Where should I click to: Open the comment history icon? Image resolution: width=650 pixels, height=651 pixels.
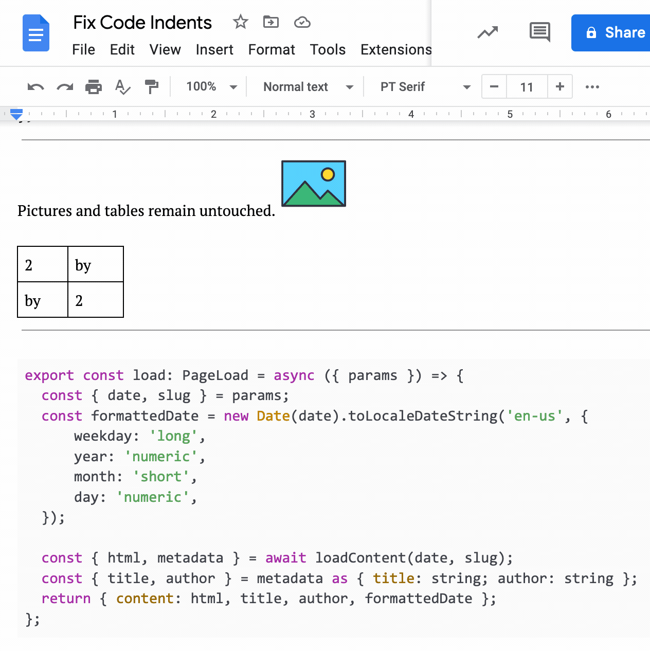point(539,32)
